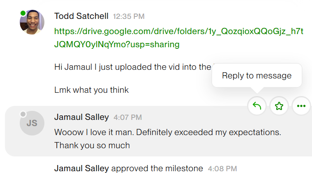The height and width of the screenshot is (179, 312).
Task: Click the Reply to message tooltip
Action: coord(257,76)
